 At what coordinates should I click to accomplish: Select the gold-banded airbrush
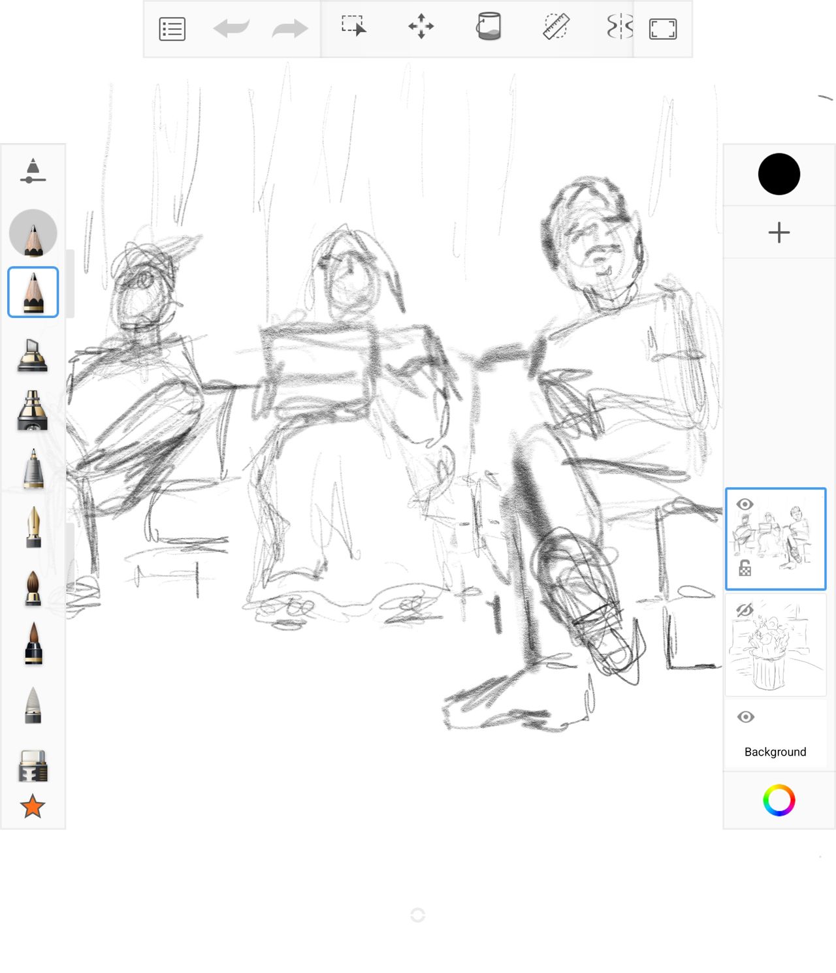pos(33,411)
